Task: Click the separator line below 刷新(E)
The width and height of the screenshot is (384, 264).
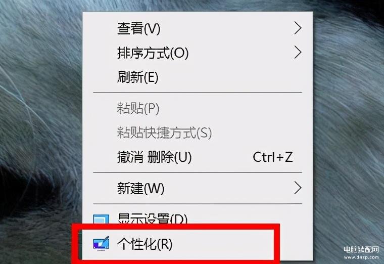Action: pos(198,93)
